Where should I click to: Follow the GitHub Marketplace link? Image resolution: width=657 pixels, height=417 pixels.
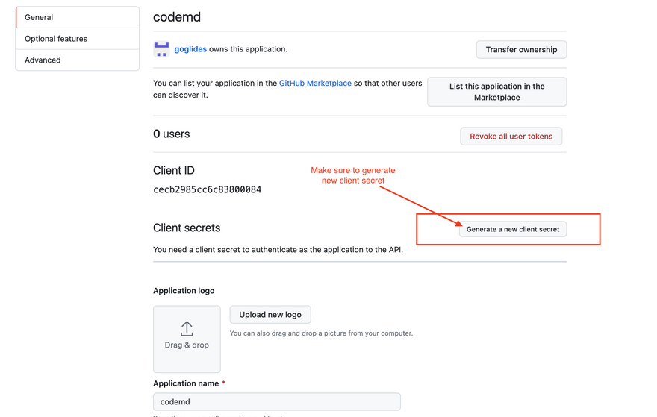pos(315,84)
